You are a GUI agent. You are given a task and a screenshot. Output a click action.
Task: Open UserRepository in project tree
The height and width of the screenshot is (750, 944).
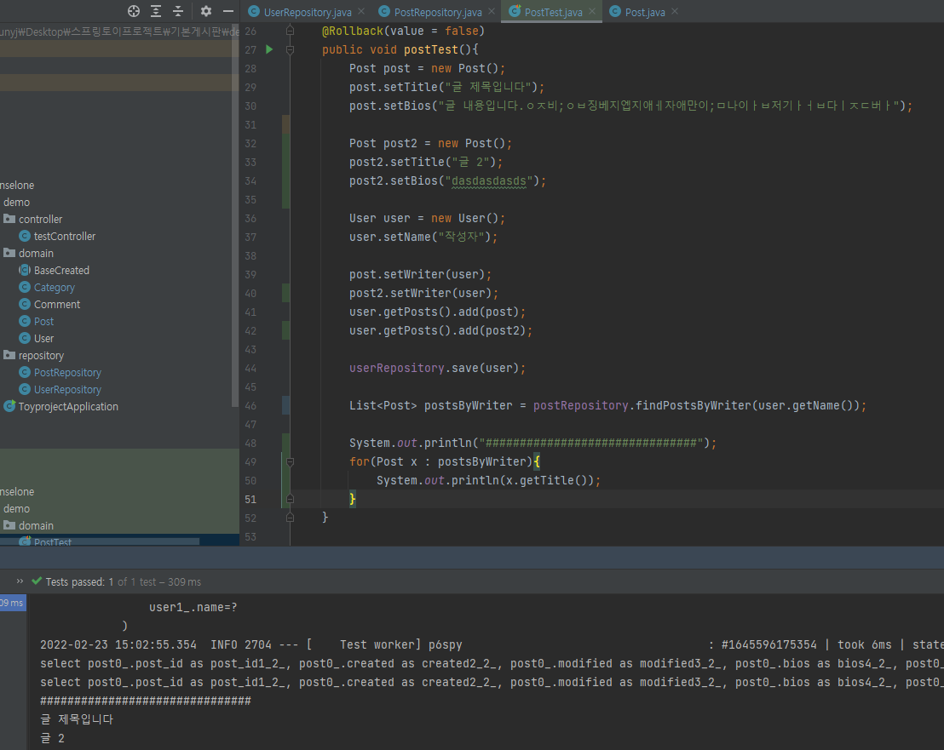point(67,390)
